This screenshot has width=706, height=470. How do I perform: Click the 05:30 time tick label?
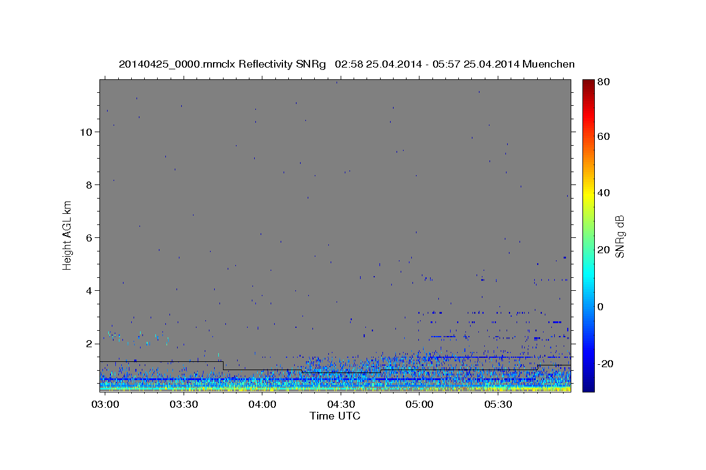pyautogui.click(x=498, y=404)
